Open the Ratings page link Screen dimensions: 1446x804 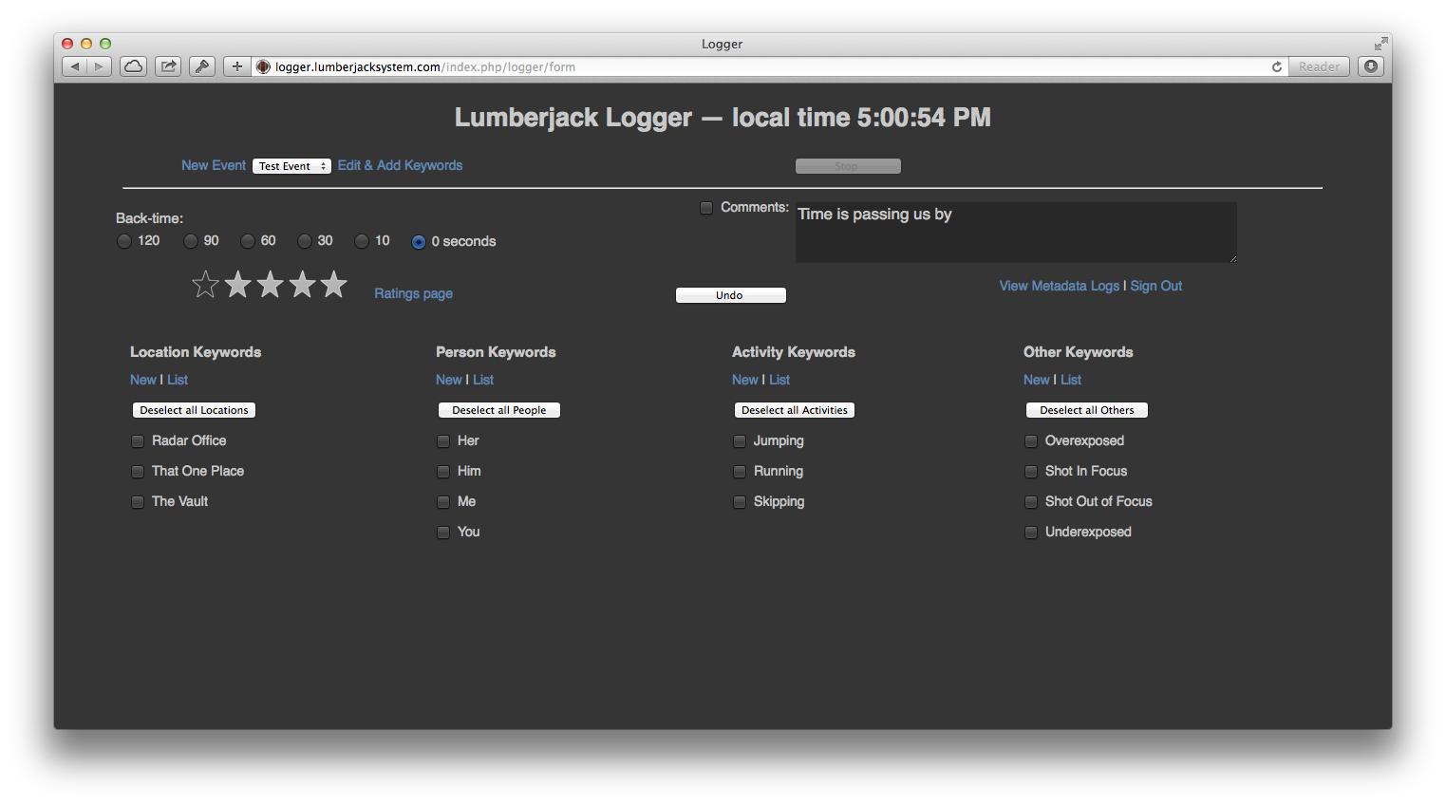click(413, 293)
